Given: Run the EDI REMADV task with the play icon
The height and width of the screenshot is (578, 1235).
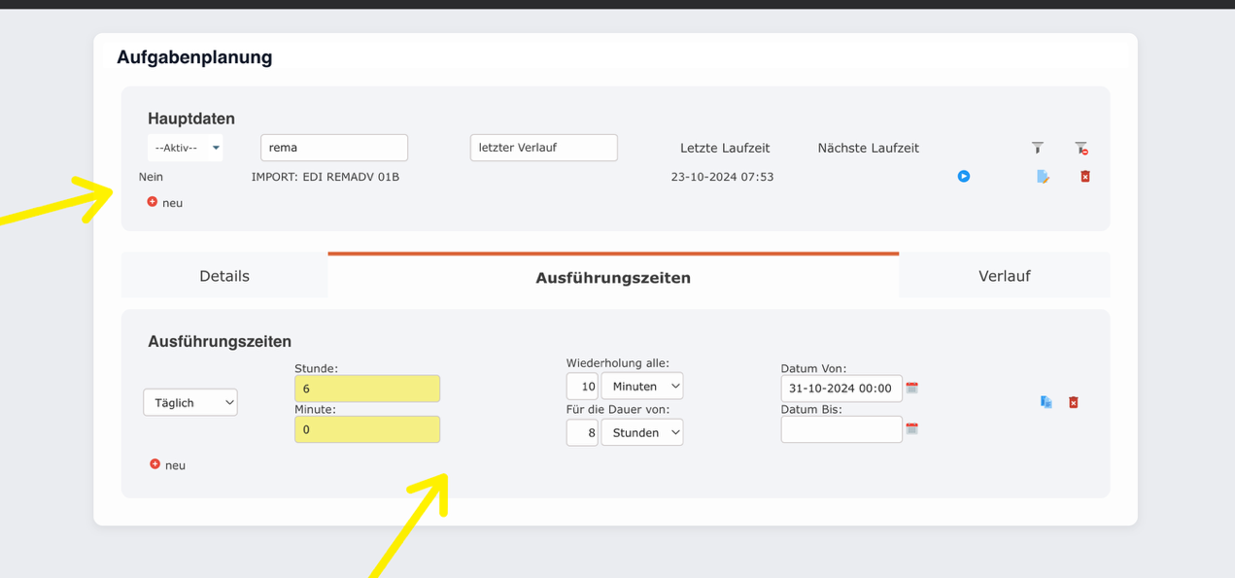Looking at the screenshot, I should point(964,176).
